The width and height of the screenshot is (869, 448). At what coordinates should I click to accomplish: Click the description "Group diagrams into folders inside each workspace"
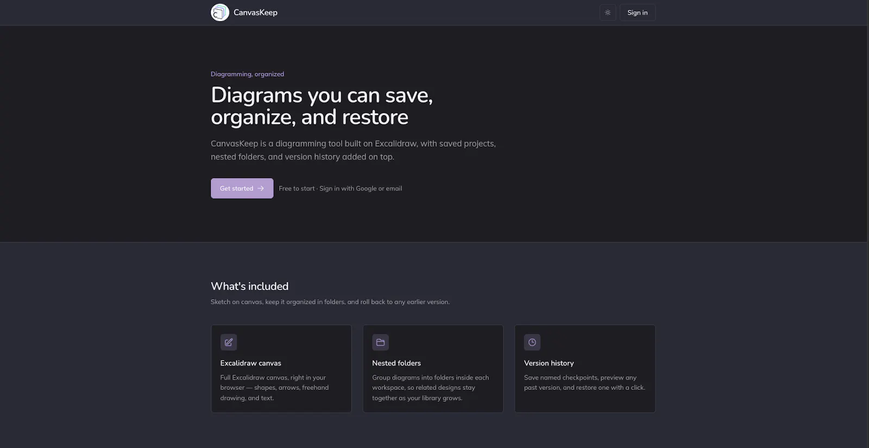[x=431, y=388]
